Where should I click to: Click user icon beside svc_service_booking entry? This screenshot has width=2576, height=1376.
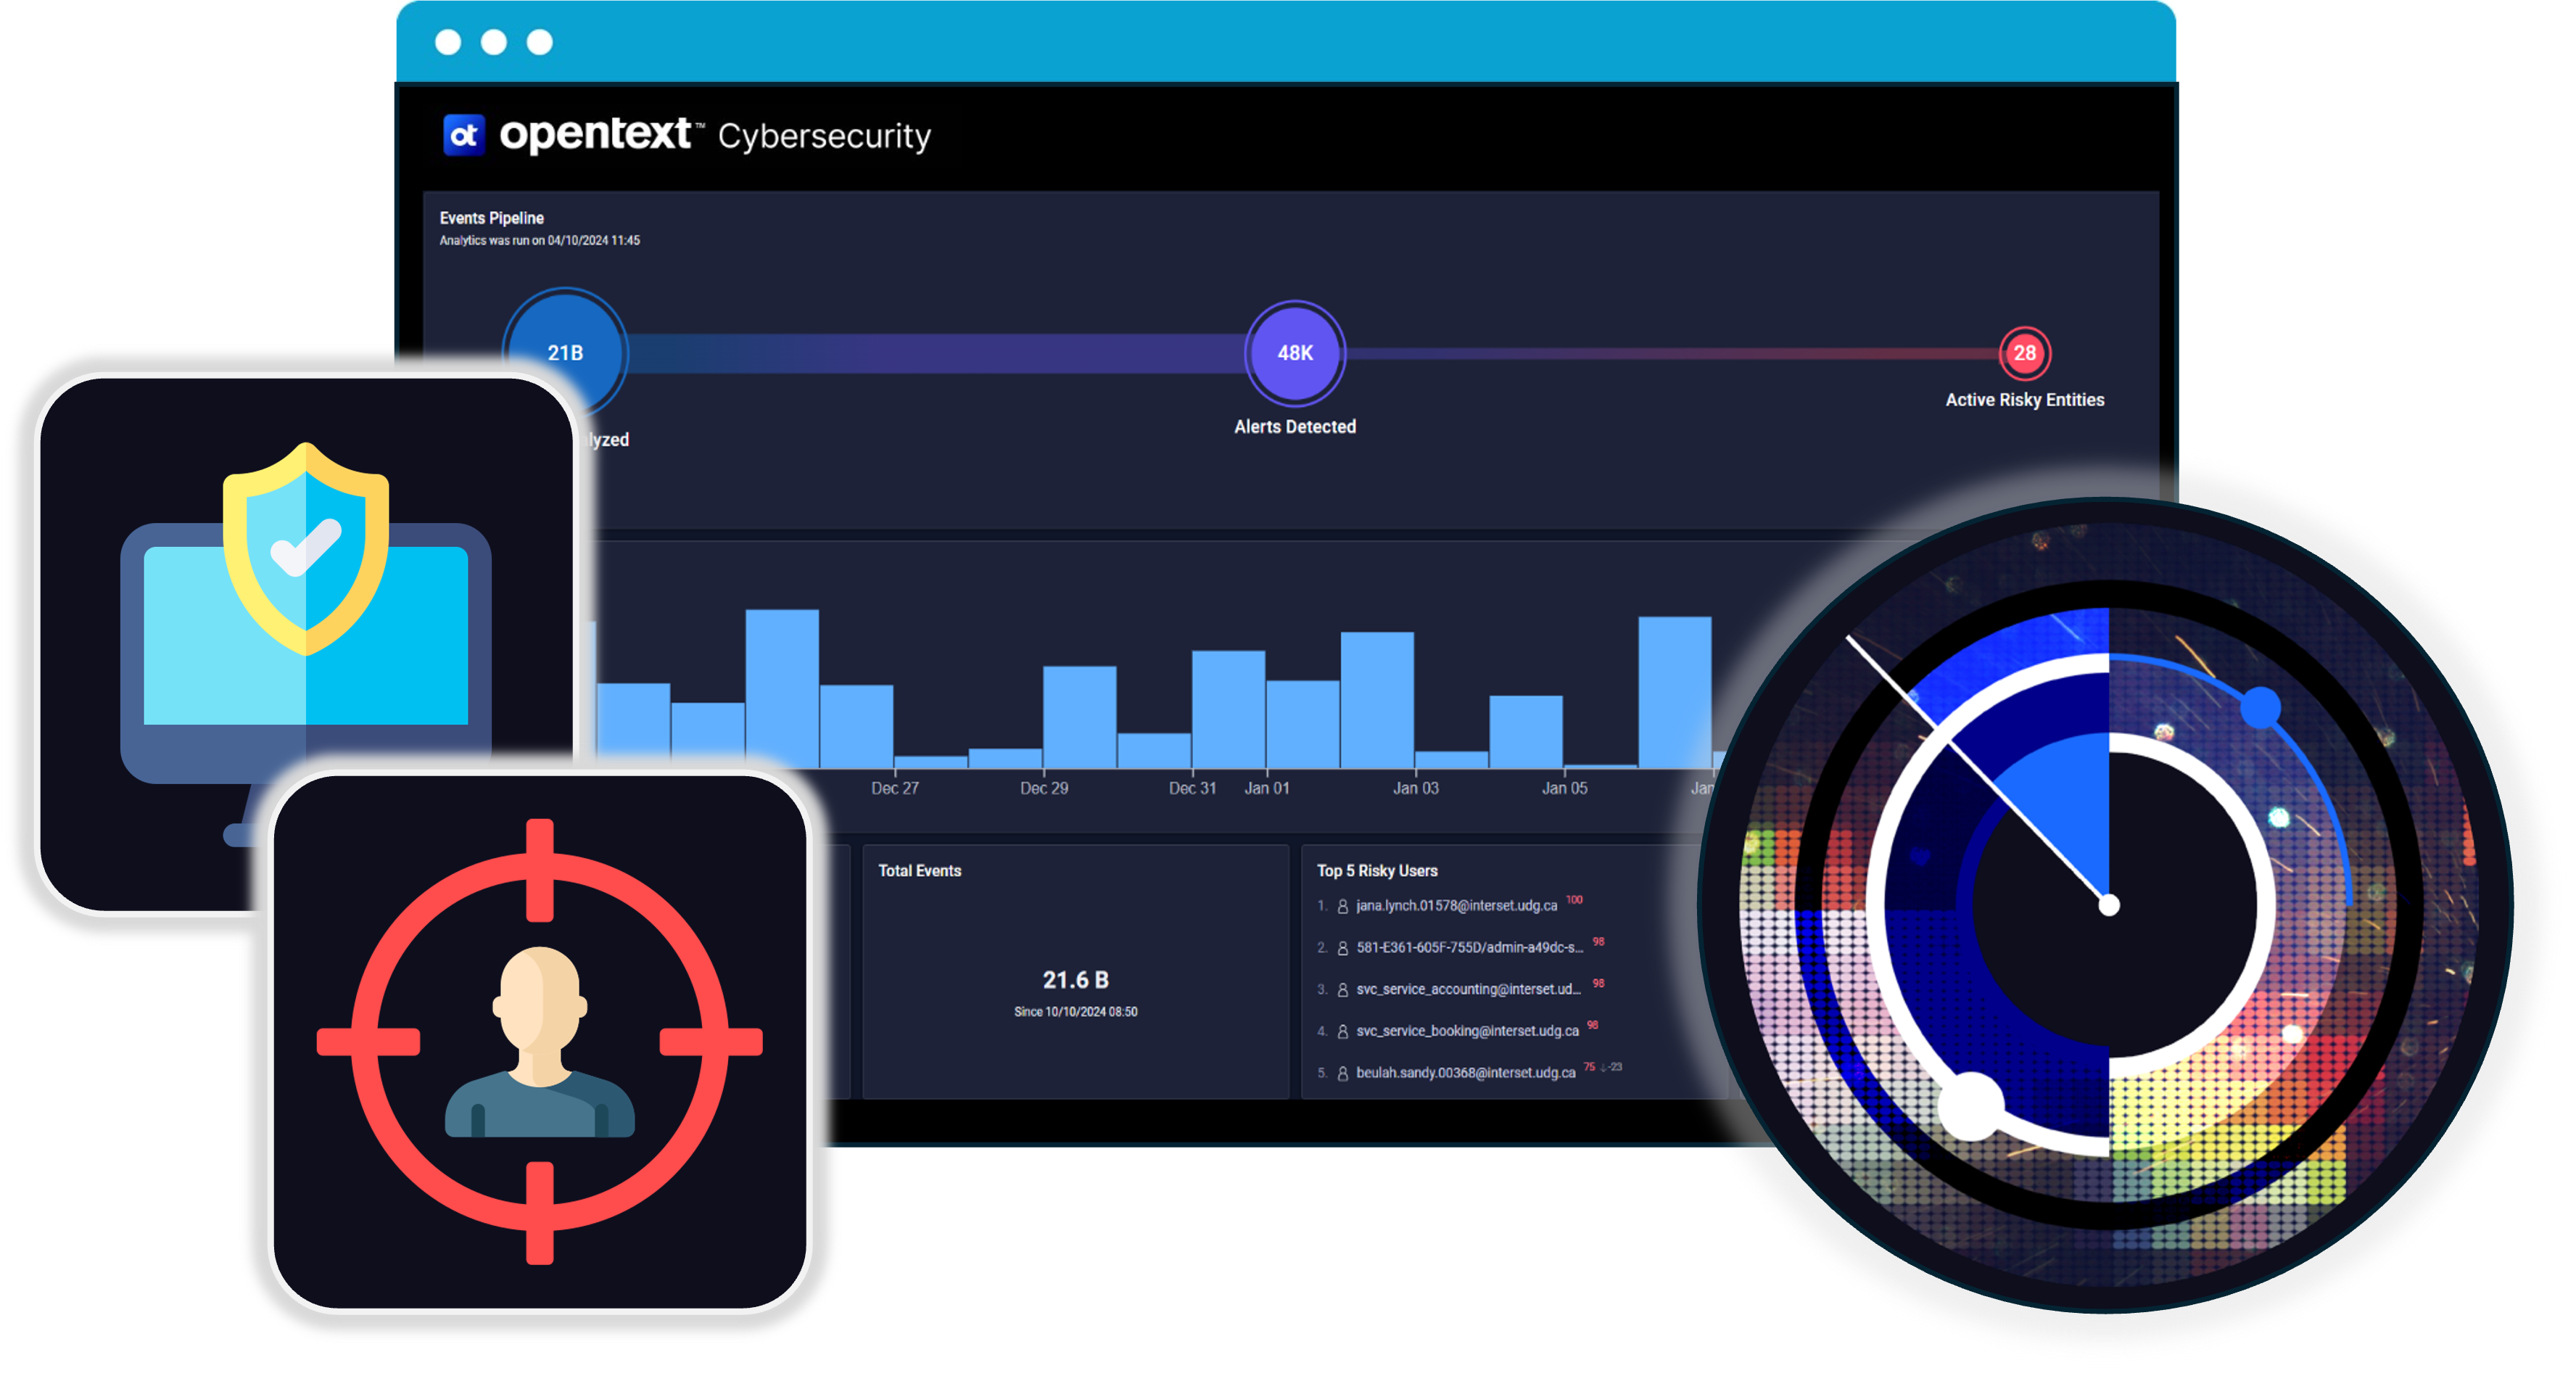pos(1342,1032)
